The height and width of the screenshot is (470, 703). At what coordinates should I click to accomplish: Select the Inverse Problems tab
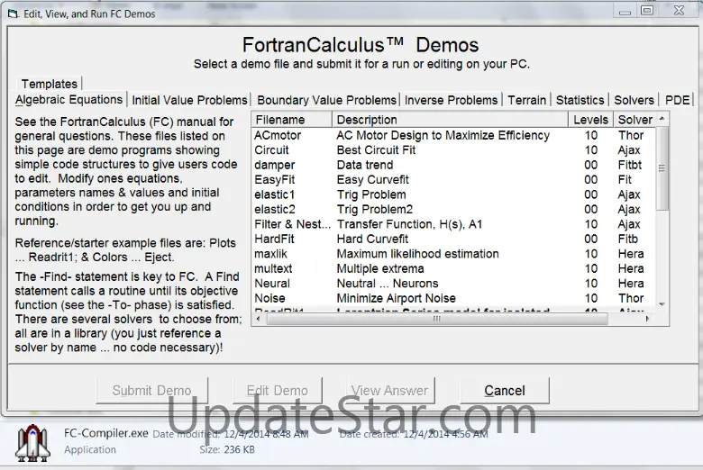point(451,100)
